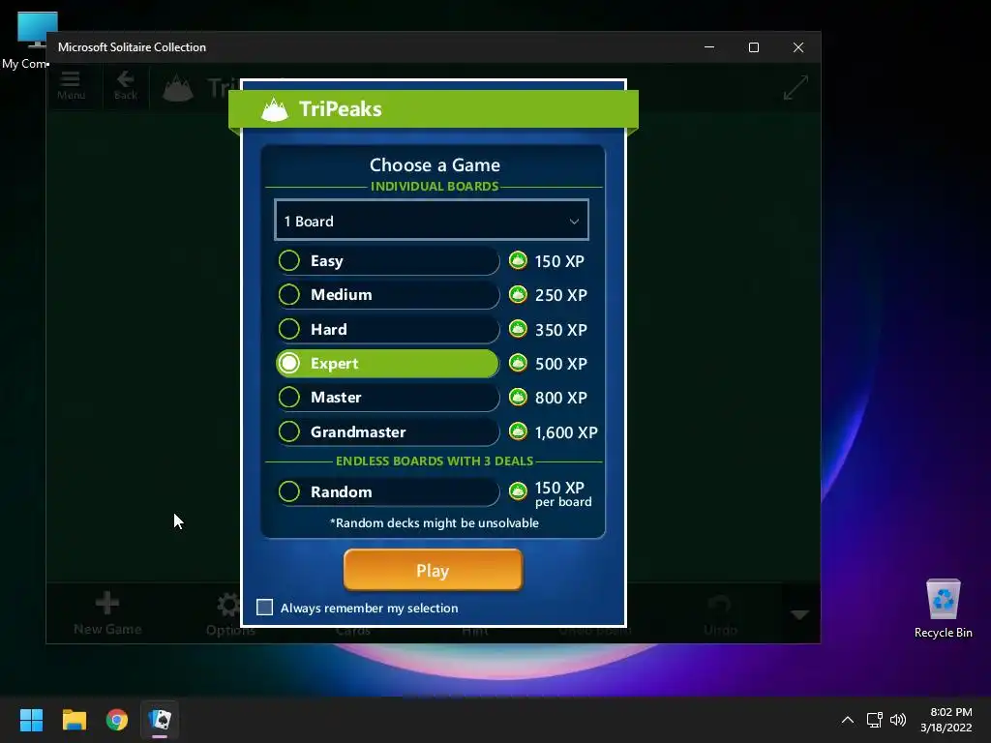Enable Always remember my selection checkbox
The height and width of the screenshot is (743, 991).
pyautogui.click(x=265, y=608)
